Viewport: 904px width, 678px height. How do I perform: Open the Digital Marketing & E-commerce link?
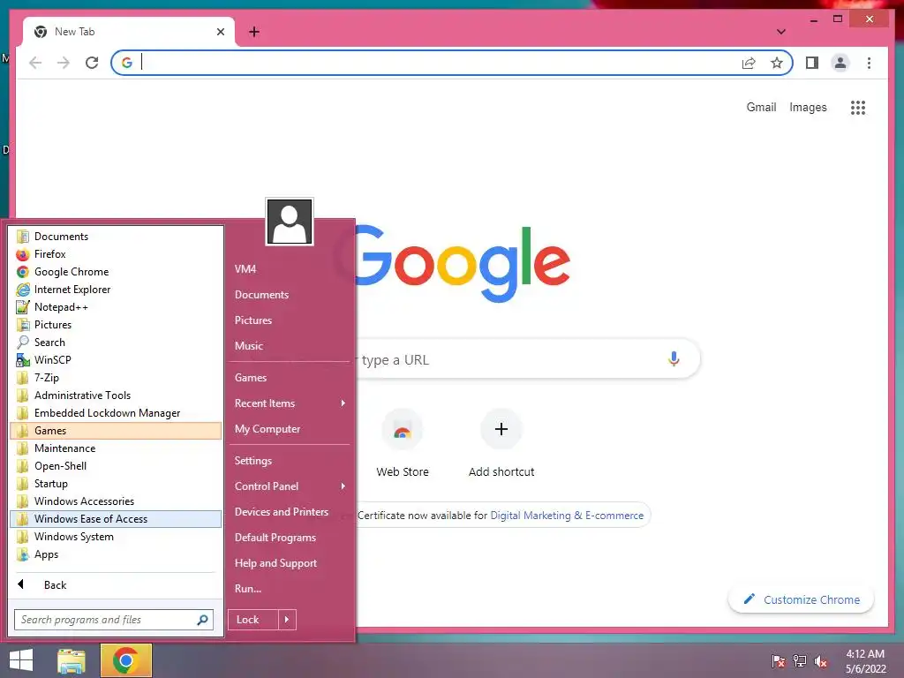pyautogui.click(x=567, y=516)
